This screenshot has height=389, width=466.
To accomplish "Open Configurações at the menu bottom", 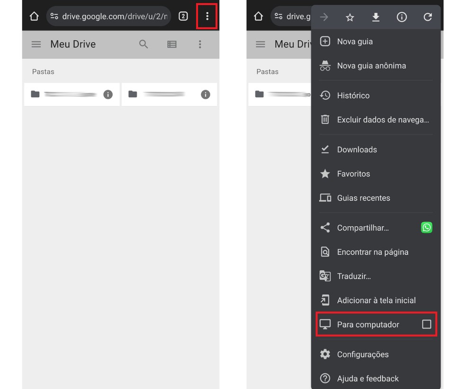I will [x=362, y=354].
